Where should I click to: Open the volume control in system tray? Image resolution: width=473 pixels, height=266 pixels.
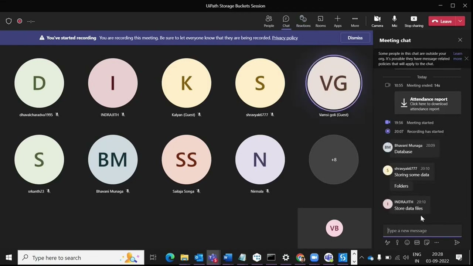(406, 258)
